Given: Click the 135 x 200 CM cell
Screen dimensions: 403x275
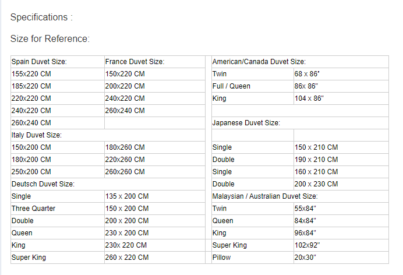Looking at the screenshot, I should 127,196.
